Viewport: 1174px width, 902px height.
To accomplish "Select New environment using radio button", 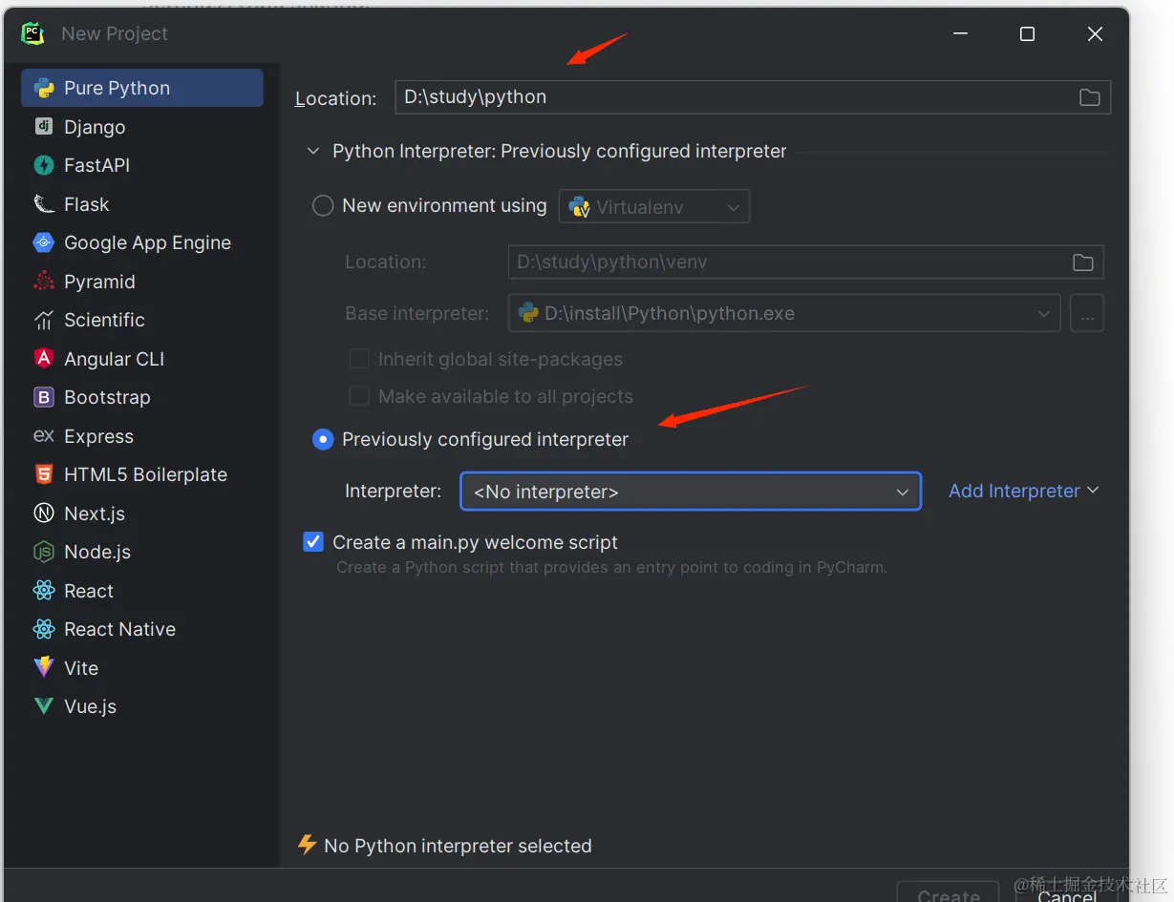I will 323,205.
